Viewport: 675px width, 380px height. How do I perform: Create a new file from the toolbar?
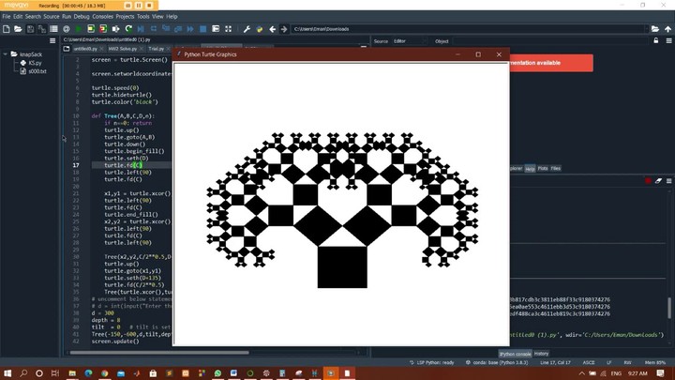pos(6,29)
